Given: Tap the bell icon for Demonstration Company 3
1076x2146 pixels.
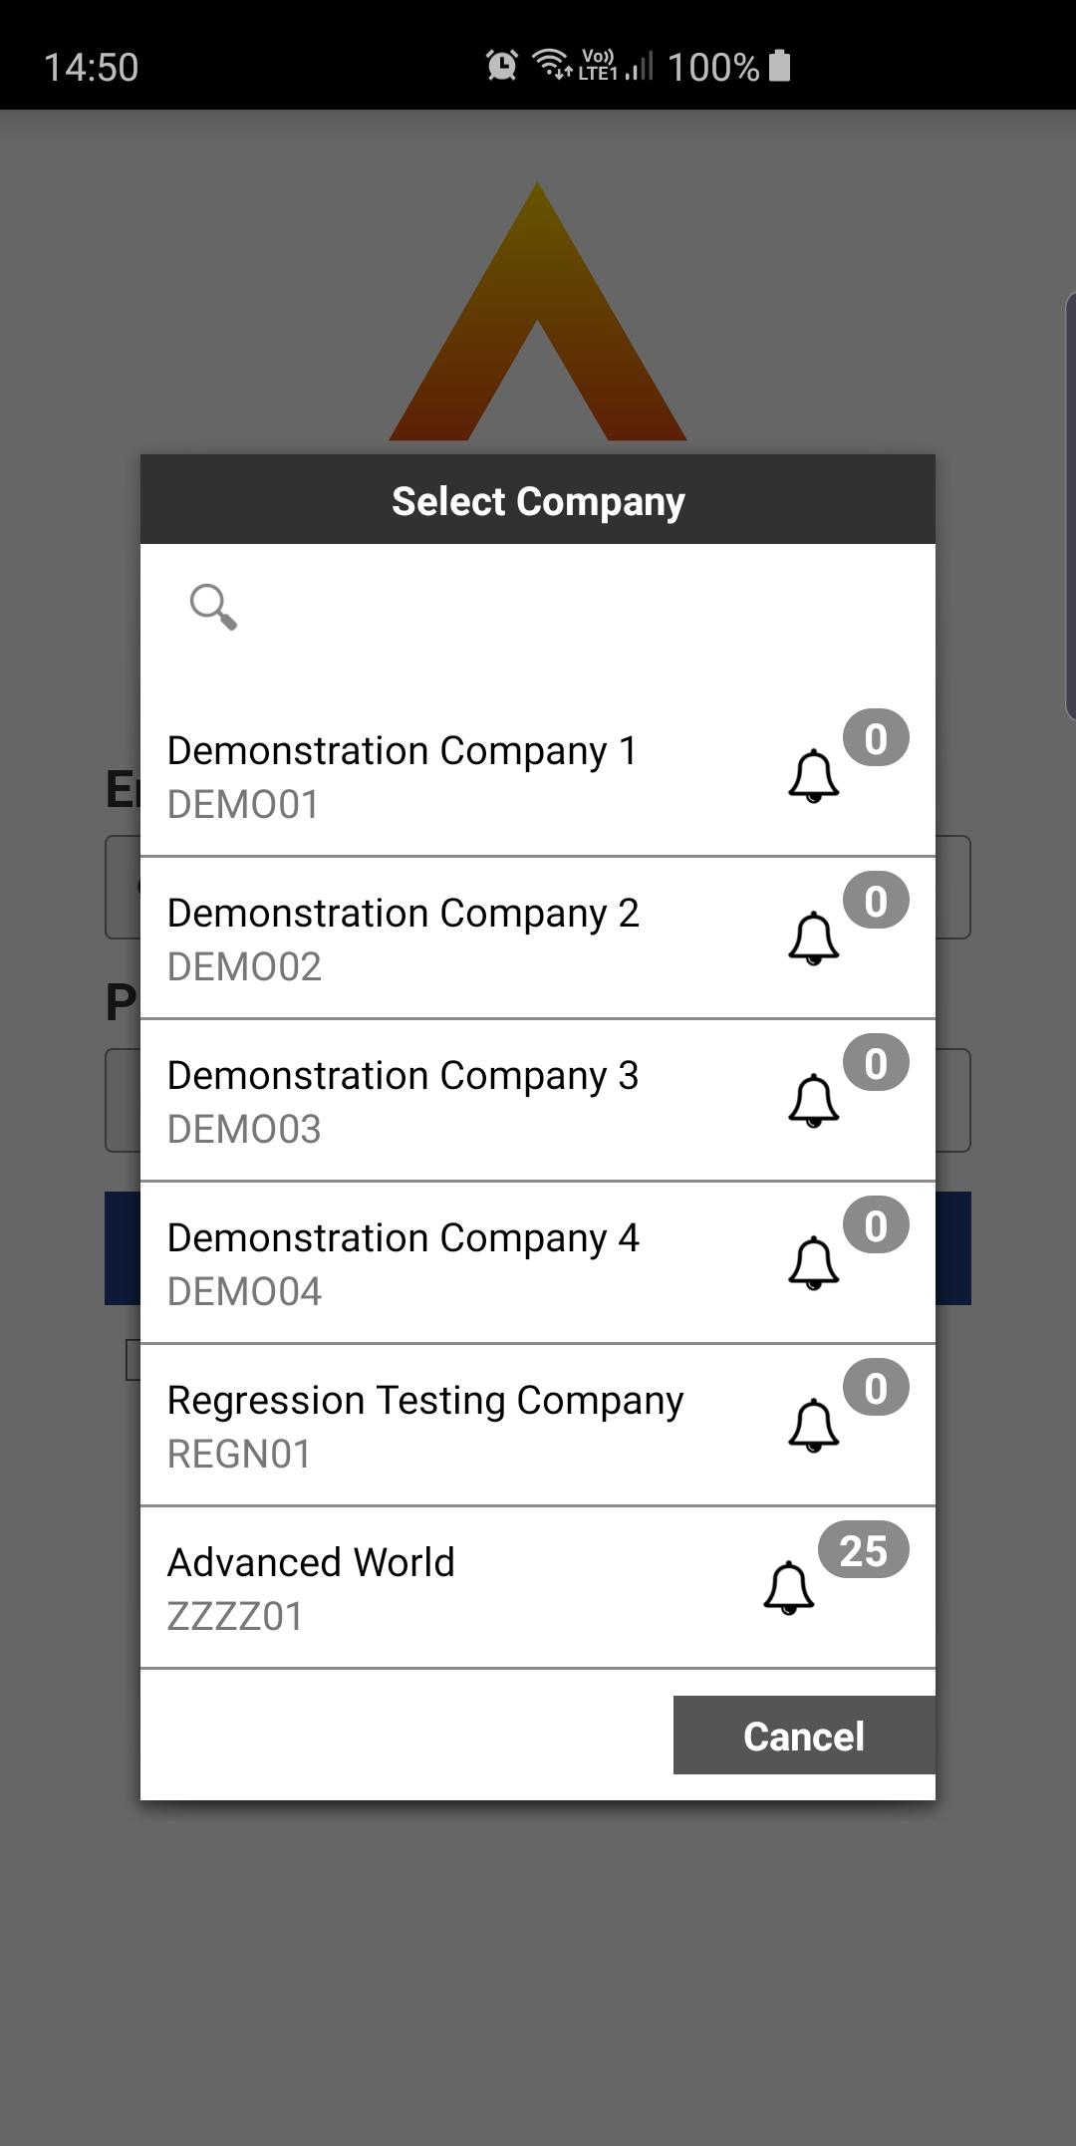Looking at the screenshot, I should (x=813, y=1101).
